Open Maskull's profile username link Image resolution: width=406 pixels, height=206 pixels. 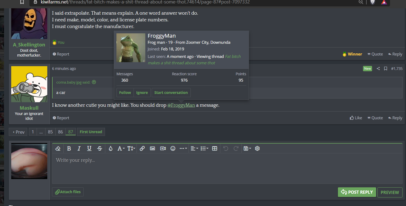tap(29, 108)
